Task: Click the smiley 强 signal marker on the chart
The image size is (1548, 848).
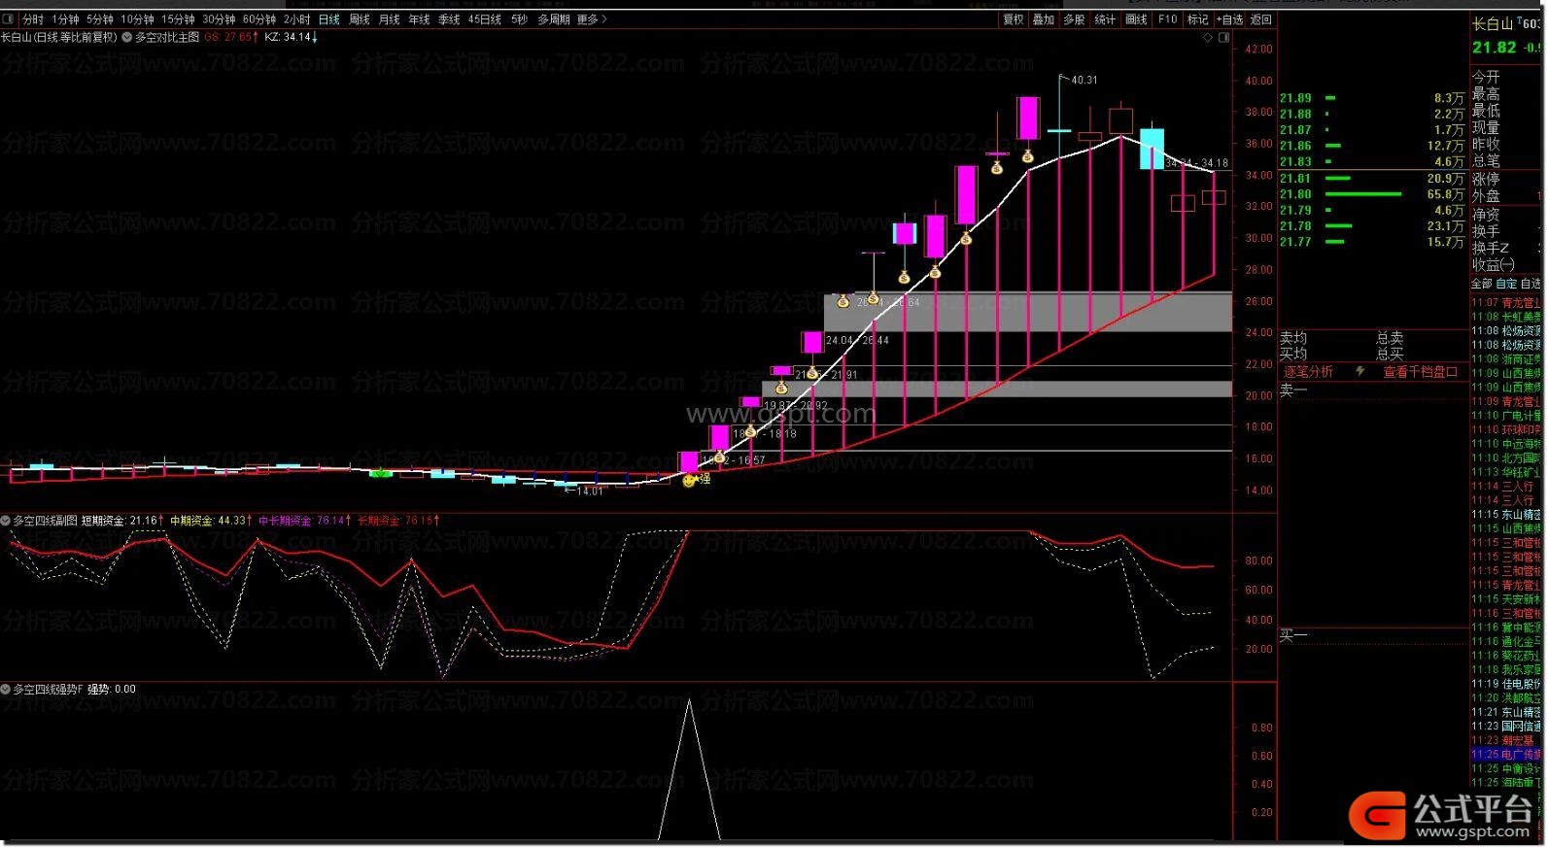Action: (x=689, y=480)
